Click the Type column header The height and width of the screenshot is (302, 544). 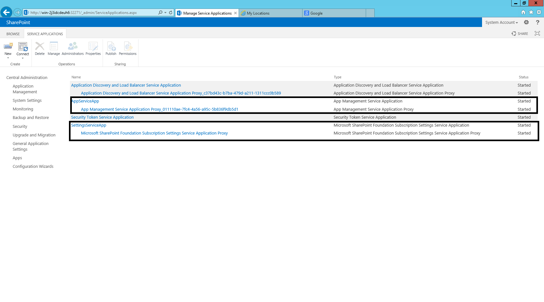click(x=337, y=77)
